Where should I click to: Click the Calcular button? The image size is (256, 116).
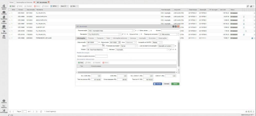(157, 84)
